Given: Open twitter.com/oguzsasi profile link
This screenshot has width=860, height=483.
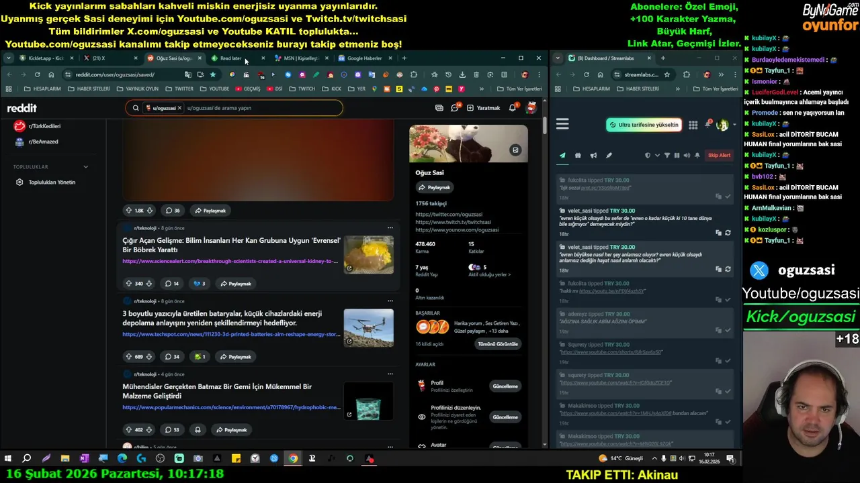Looking at the screenshot, I should tap(449, 215).
